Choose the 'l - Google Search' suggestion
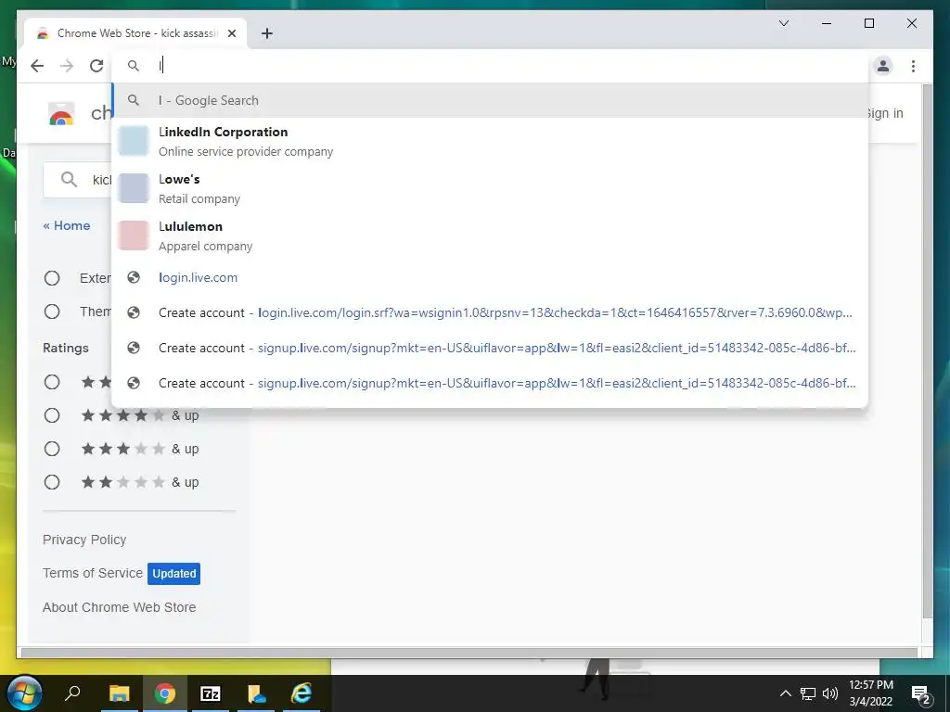 (490, 100)
